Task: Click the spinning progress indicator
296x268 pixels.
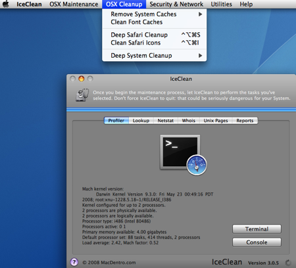Action: [288, 263]
